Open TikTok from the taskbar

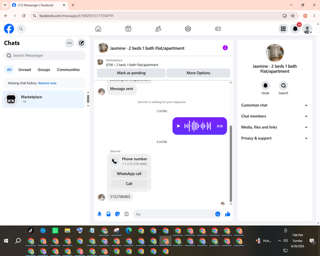point(31,230)
